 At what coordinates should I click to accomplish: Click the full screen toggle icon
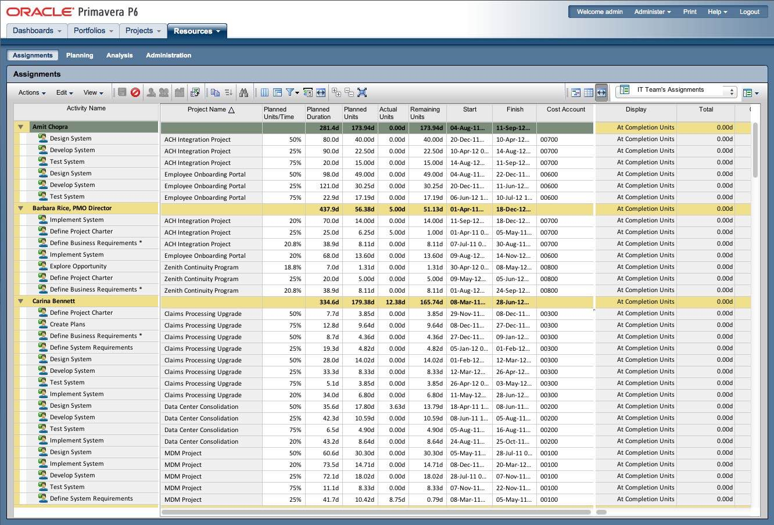tap(362, 92)
